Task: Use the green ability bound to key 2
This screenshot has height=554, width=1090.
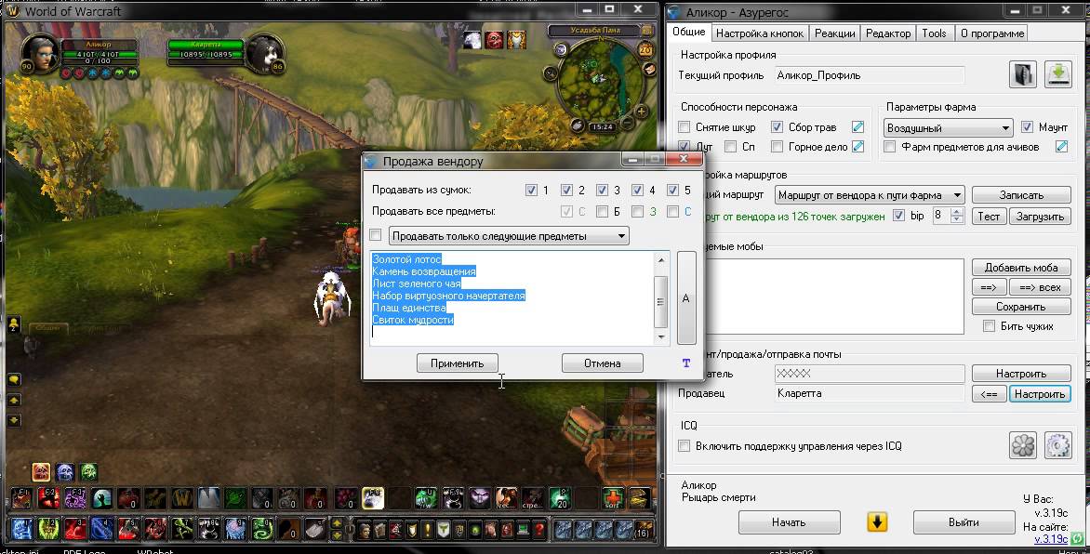Action: (48, 529)
